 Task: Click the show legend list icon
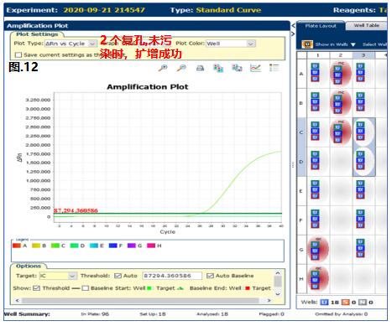coord(274,68)
